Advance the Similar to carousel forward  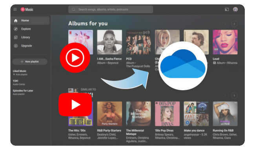[x=234, y=96]
